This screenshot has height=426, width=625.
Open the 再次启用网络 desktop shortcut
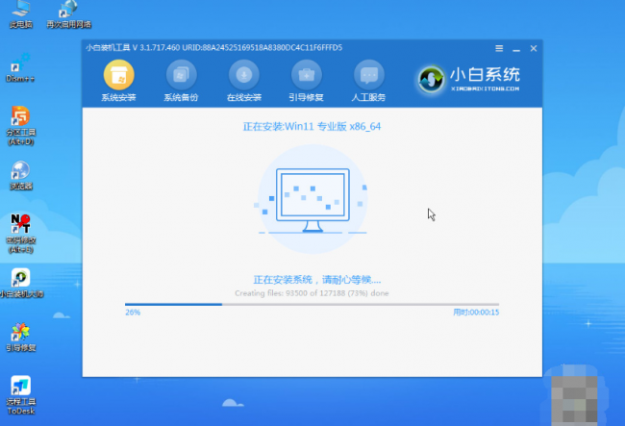[68, 14]
